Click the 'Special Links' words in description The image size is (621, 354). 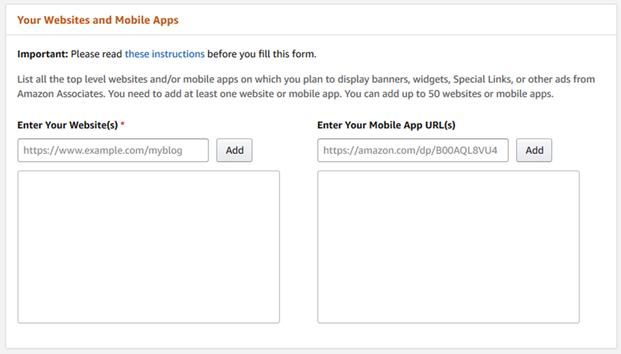pyautogui.click(x=482, y=79)
